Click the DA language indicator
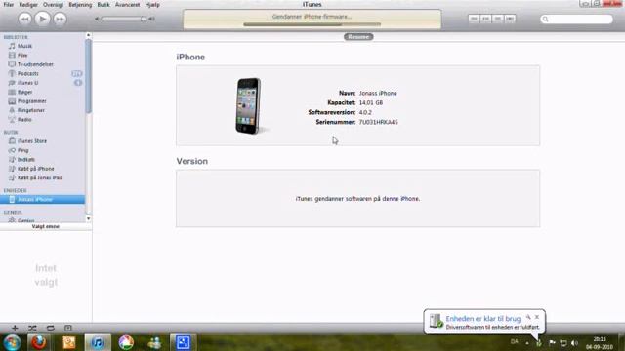The height and width of the screenshot is (351, 625). [515, 342]
